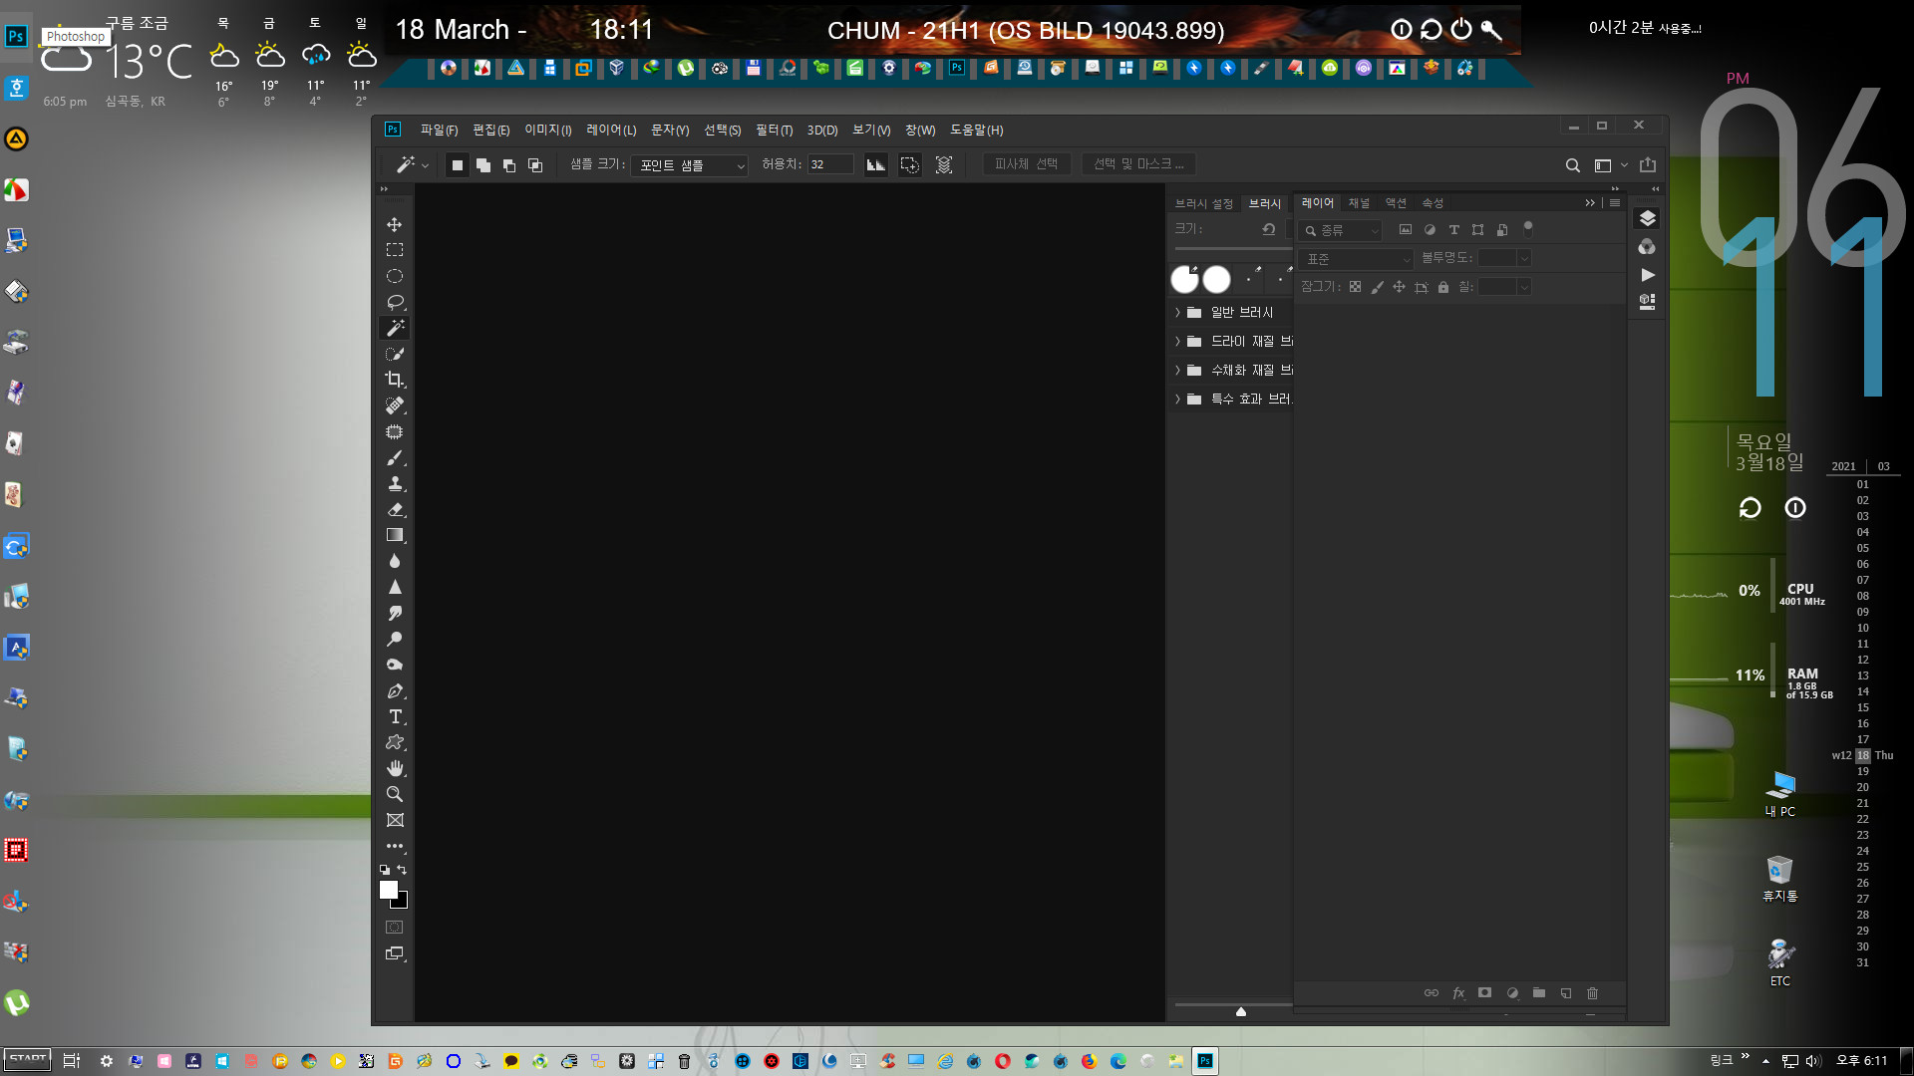Choose Add to Selection mode
1914x1076 pixels.
[483, 165]
